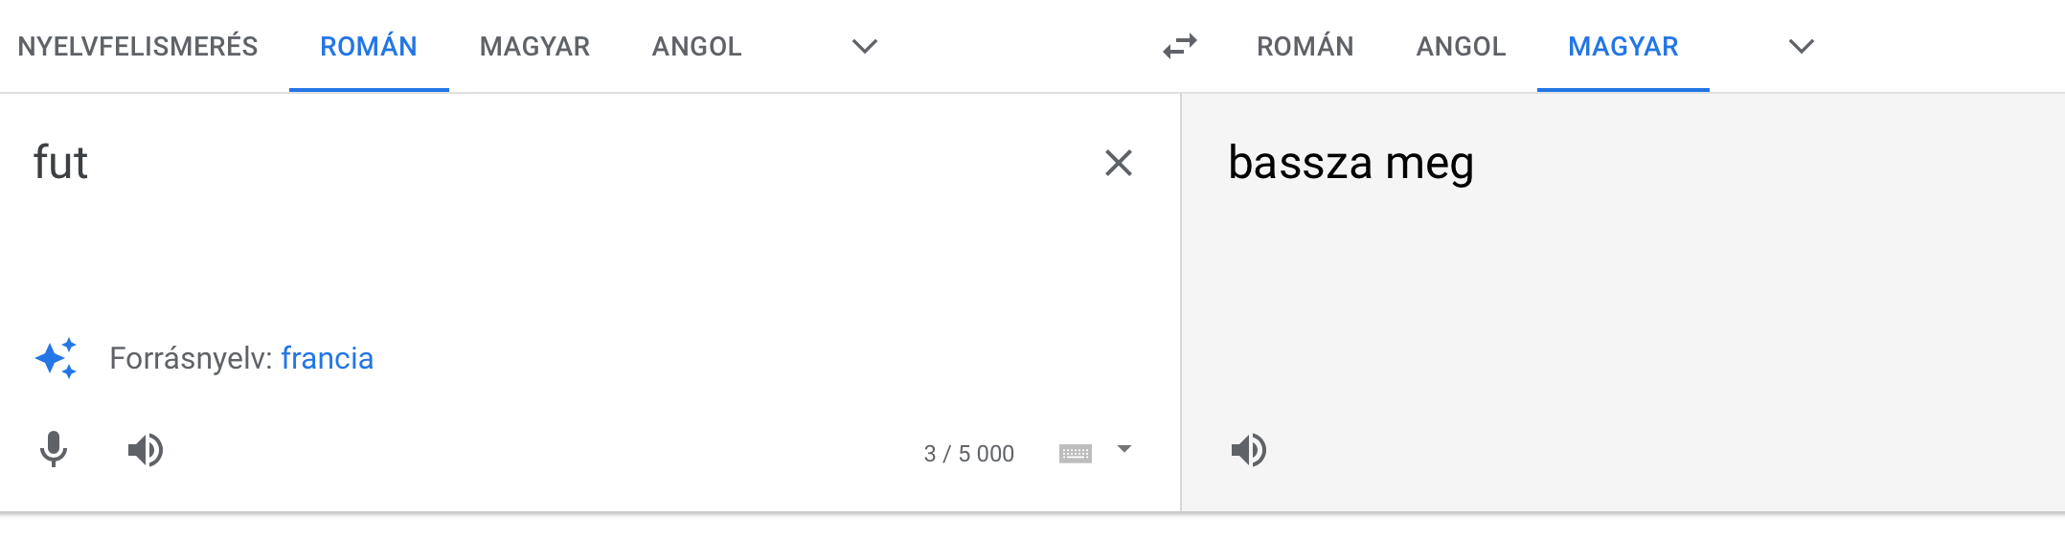This screenshot has height=540, width=2065.
Task: Start voice input with microphone icon
Action: tap(54, 449)
